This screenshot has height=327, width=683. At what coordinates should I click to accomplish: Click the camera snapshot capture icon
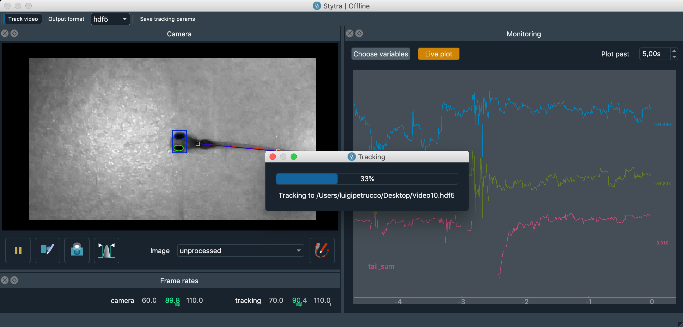[77, 250]
